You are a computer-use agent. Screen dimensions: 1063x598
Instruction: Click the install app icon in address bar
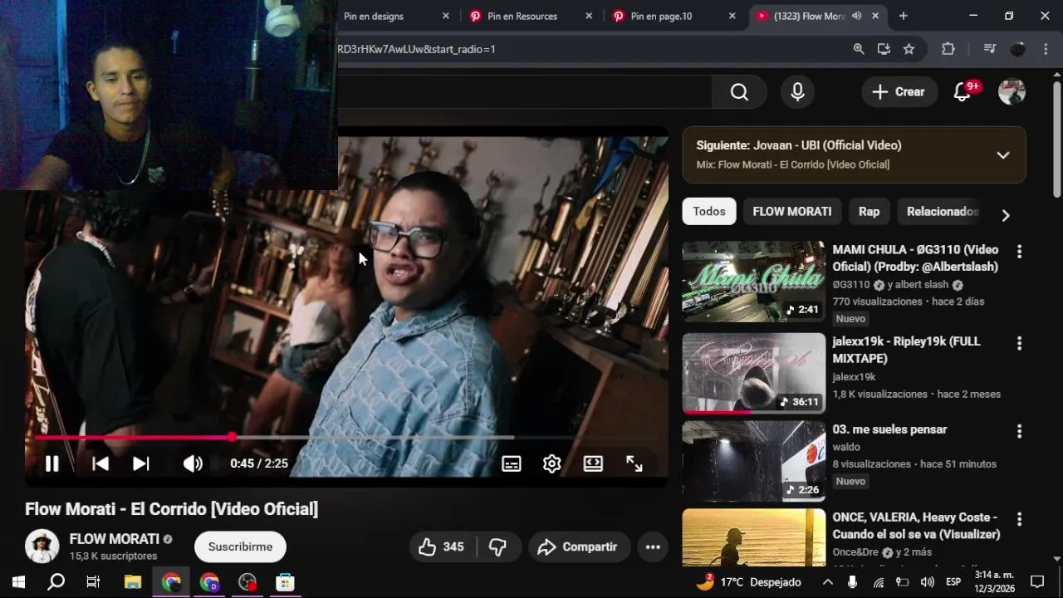coord(884,49)
